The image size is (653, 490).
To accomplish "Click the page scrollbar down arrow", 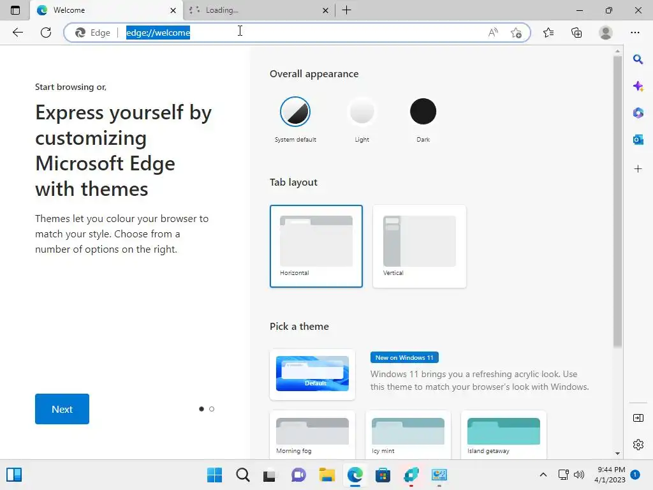I will point(617,454).
